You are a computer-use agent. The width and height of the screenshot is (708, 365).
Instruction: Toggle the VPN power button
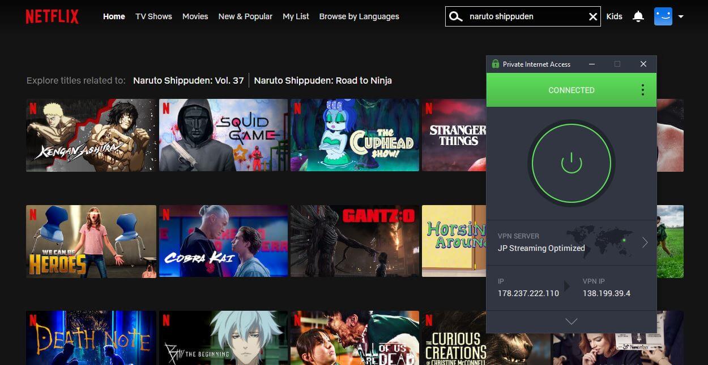(571, 163)
